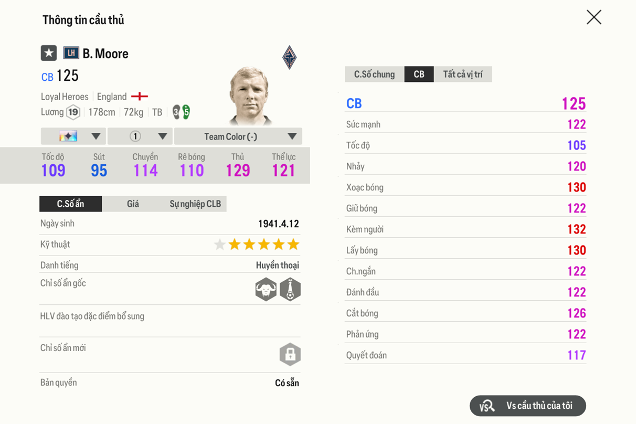Open the card grade dropdown
This screenshot has height=424, width=636.
pos(73,136)
